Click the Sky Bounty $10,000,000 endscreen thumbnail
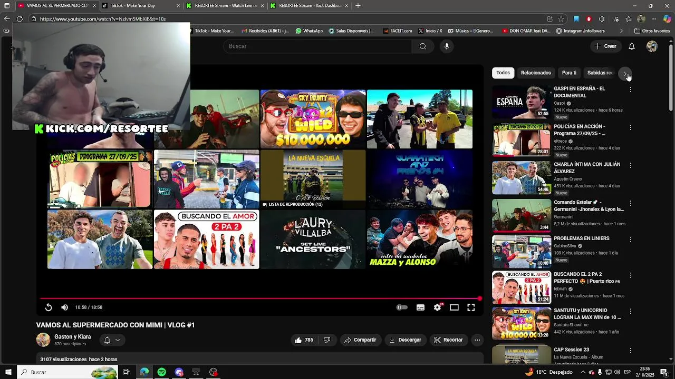Screen dimensions: 675x379 pyautogui.click(x=313, y=119)
